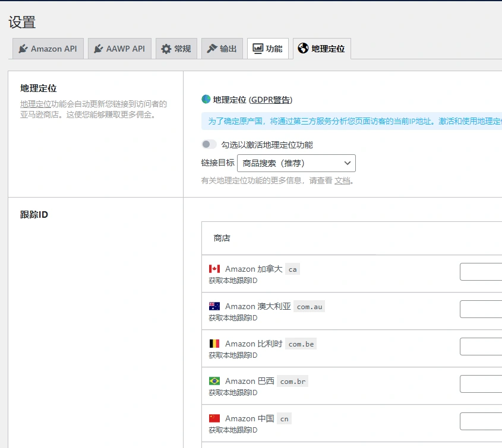Click the China flag icon

[216, 418]
